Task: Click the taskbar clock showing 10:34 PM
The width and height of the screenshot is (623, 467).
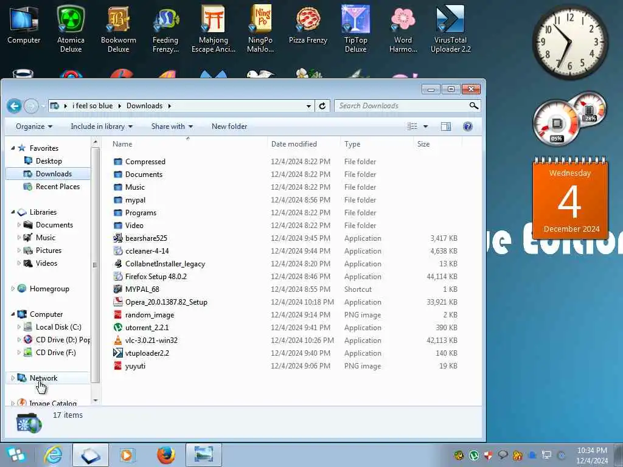Action: click(x=592, y=455)
